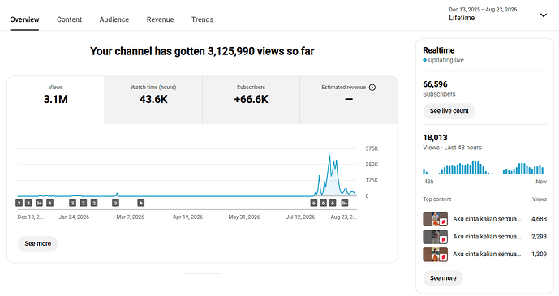
Task: Click the Realtime heading
Action: 438,50
